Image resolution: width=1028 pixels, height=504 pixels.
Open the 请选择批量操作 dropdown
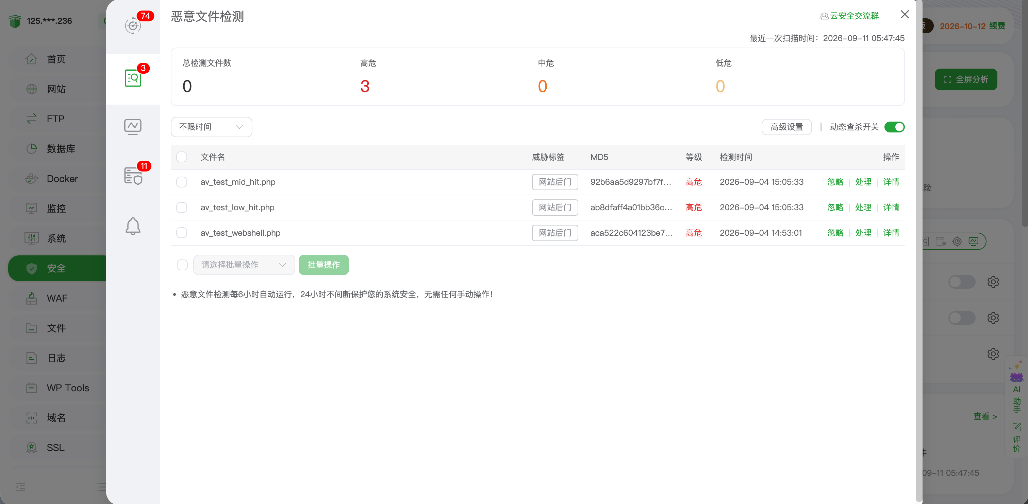click(244, 265)
